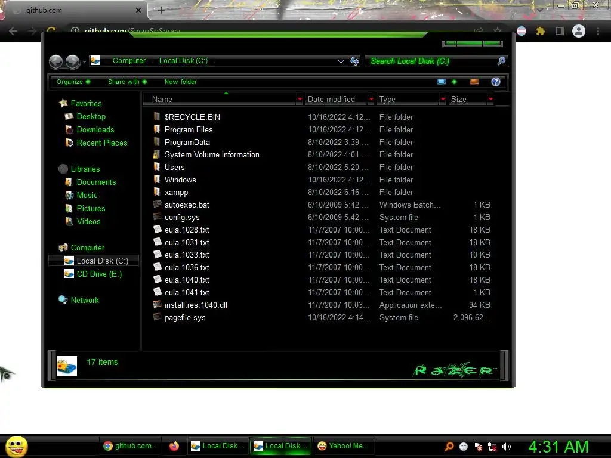The width and height of the screenshot is (611, 458).
Task: Toggle the preview pane icon
Action: [x=474, y=82]
